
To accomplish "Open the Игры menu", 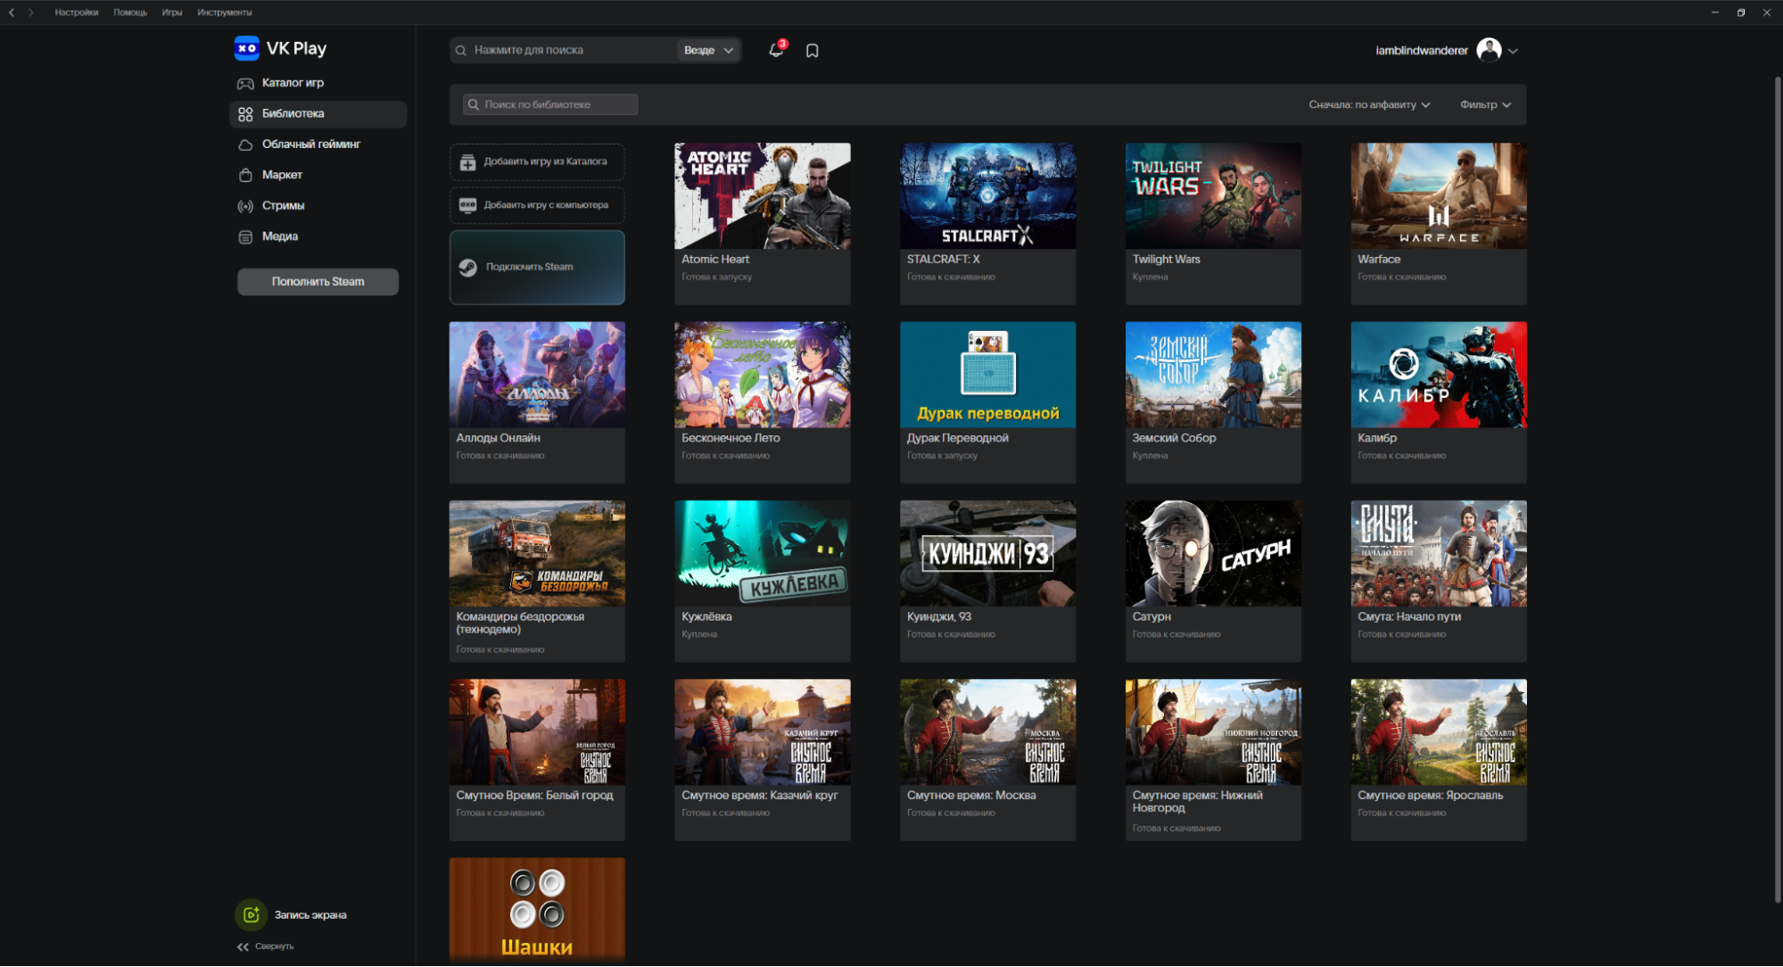I will tap(172, 12).
